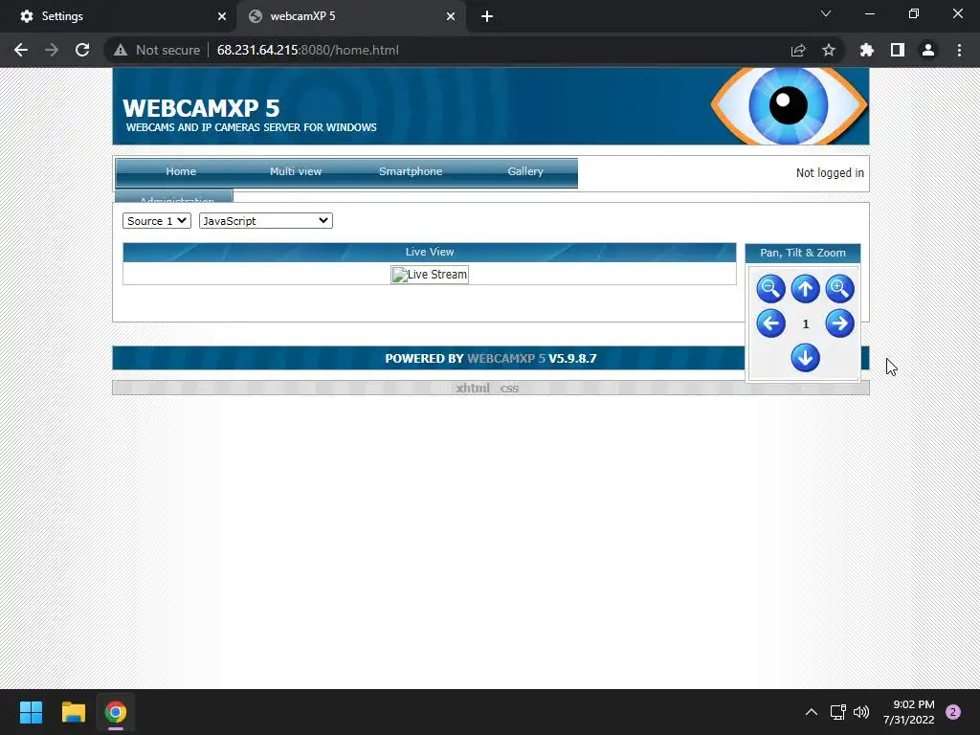Pan camera right with right arrow
The height and width of the screenshot is (735, 980).
tap(839, 323)
